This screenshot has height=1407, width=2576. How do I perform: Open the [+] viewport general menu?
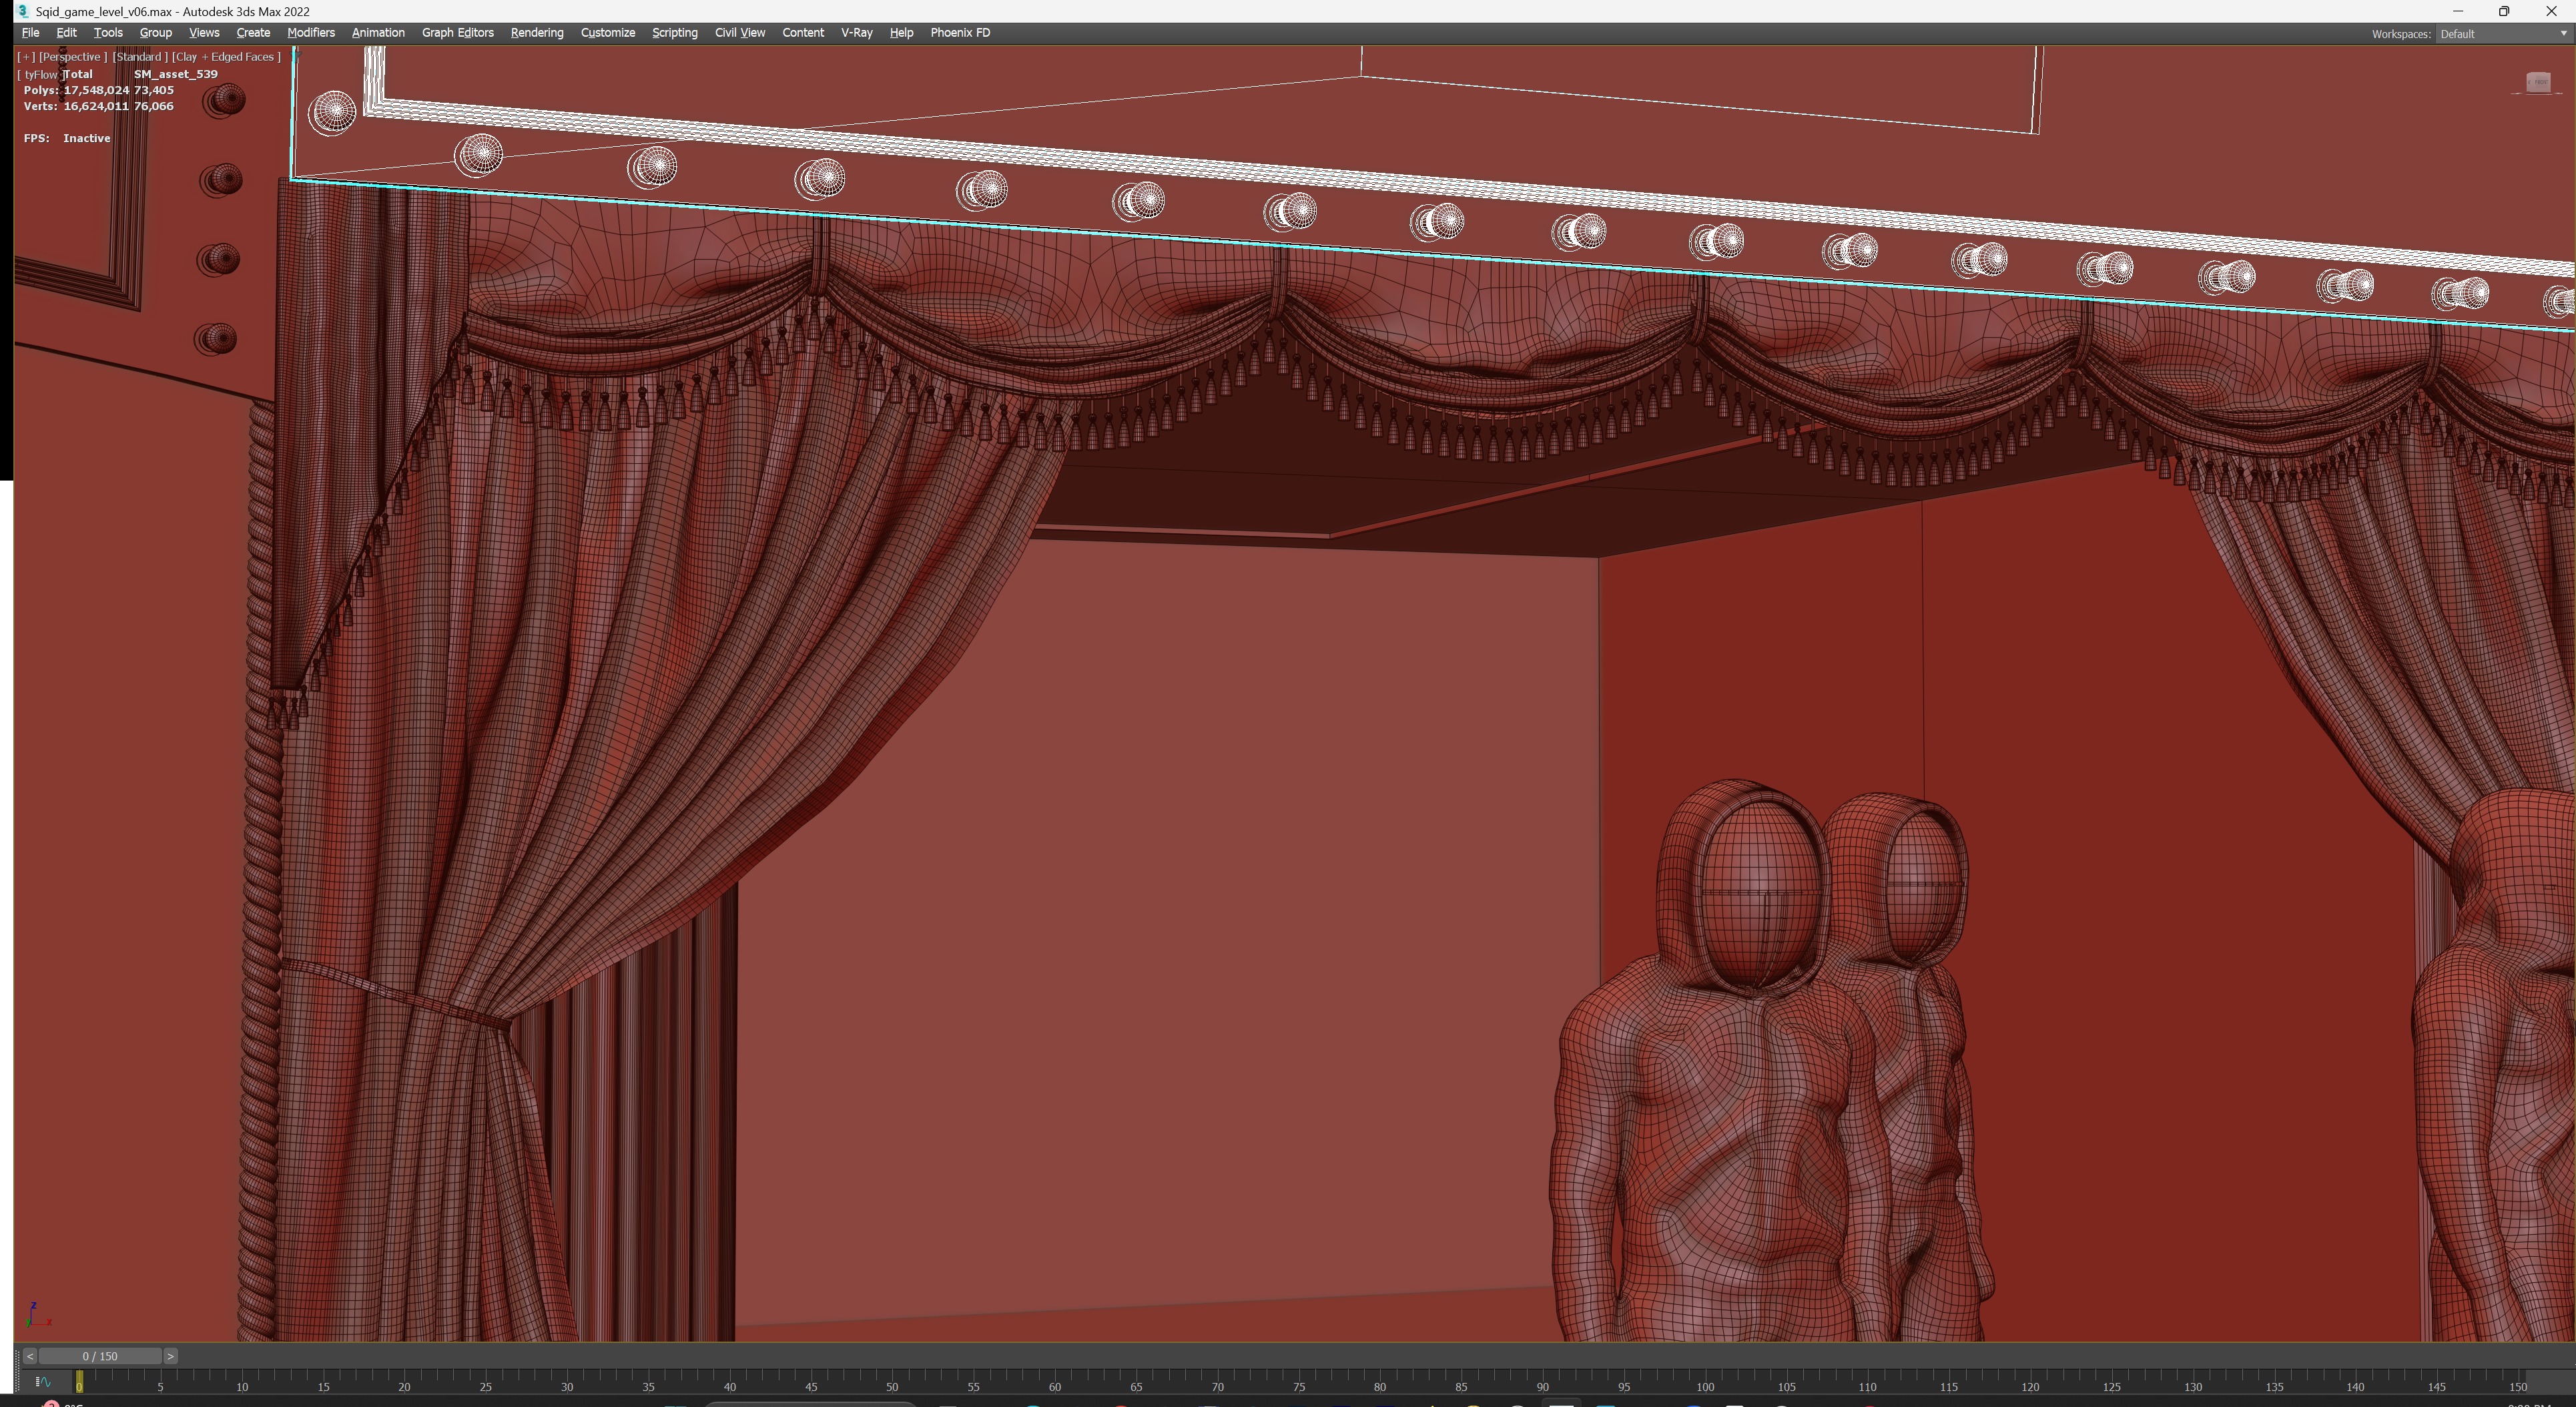[26, 57]
